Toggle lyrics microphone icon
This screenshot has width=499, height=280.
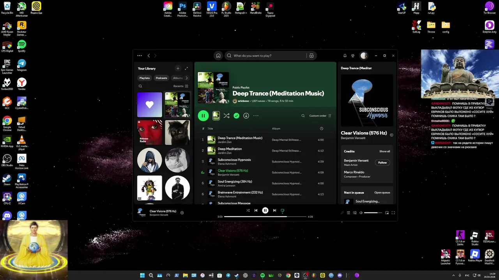(342, 213)
